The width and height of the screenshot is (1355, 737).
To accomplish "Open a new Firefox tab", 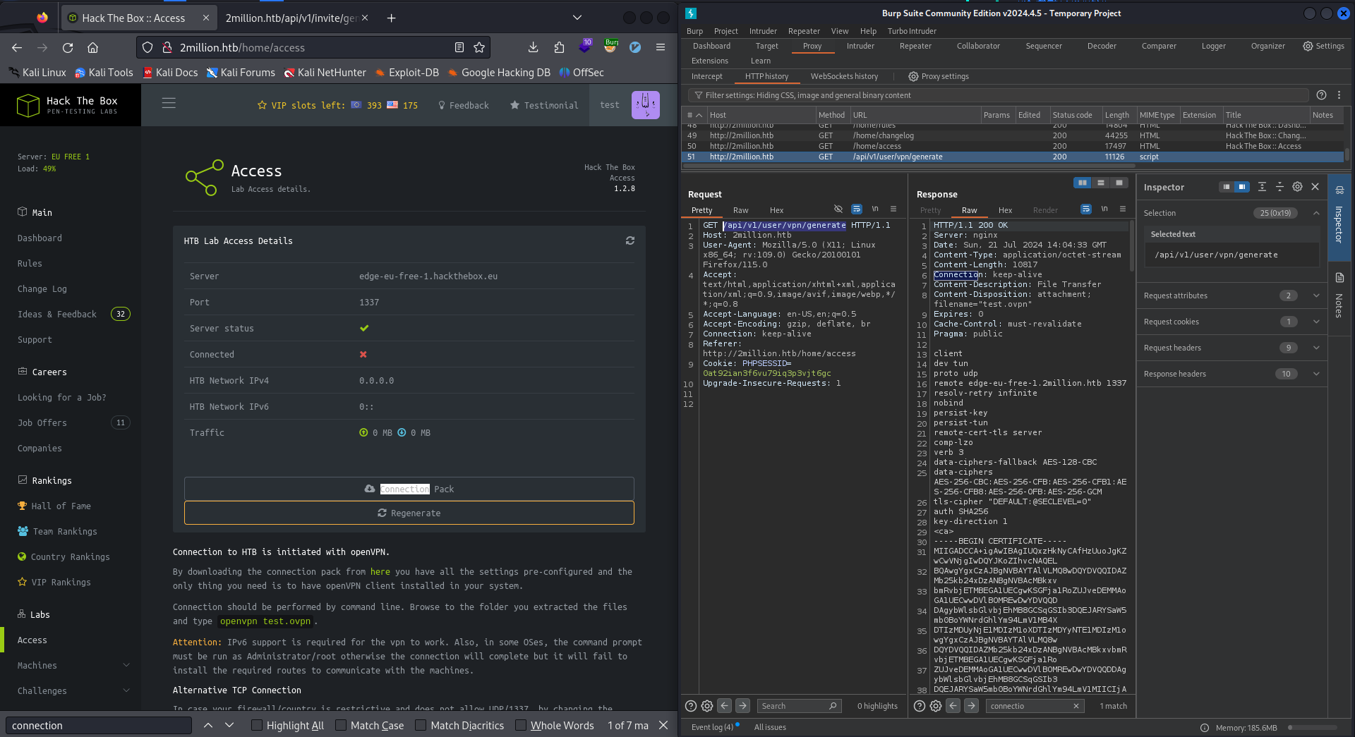I will coord(391,18).
